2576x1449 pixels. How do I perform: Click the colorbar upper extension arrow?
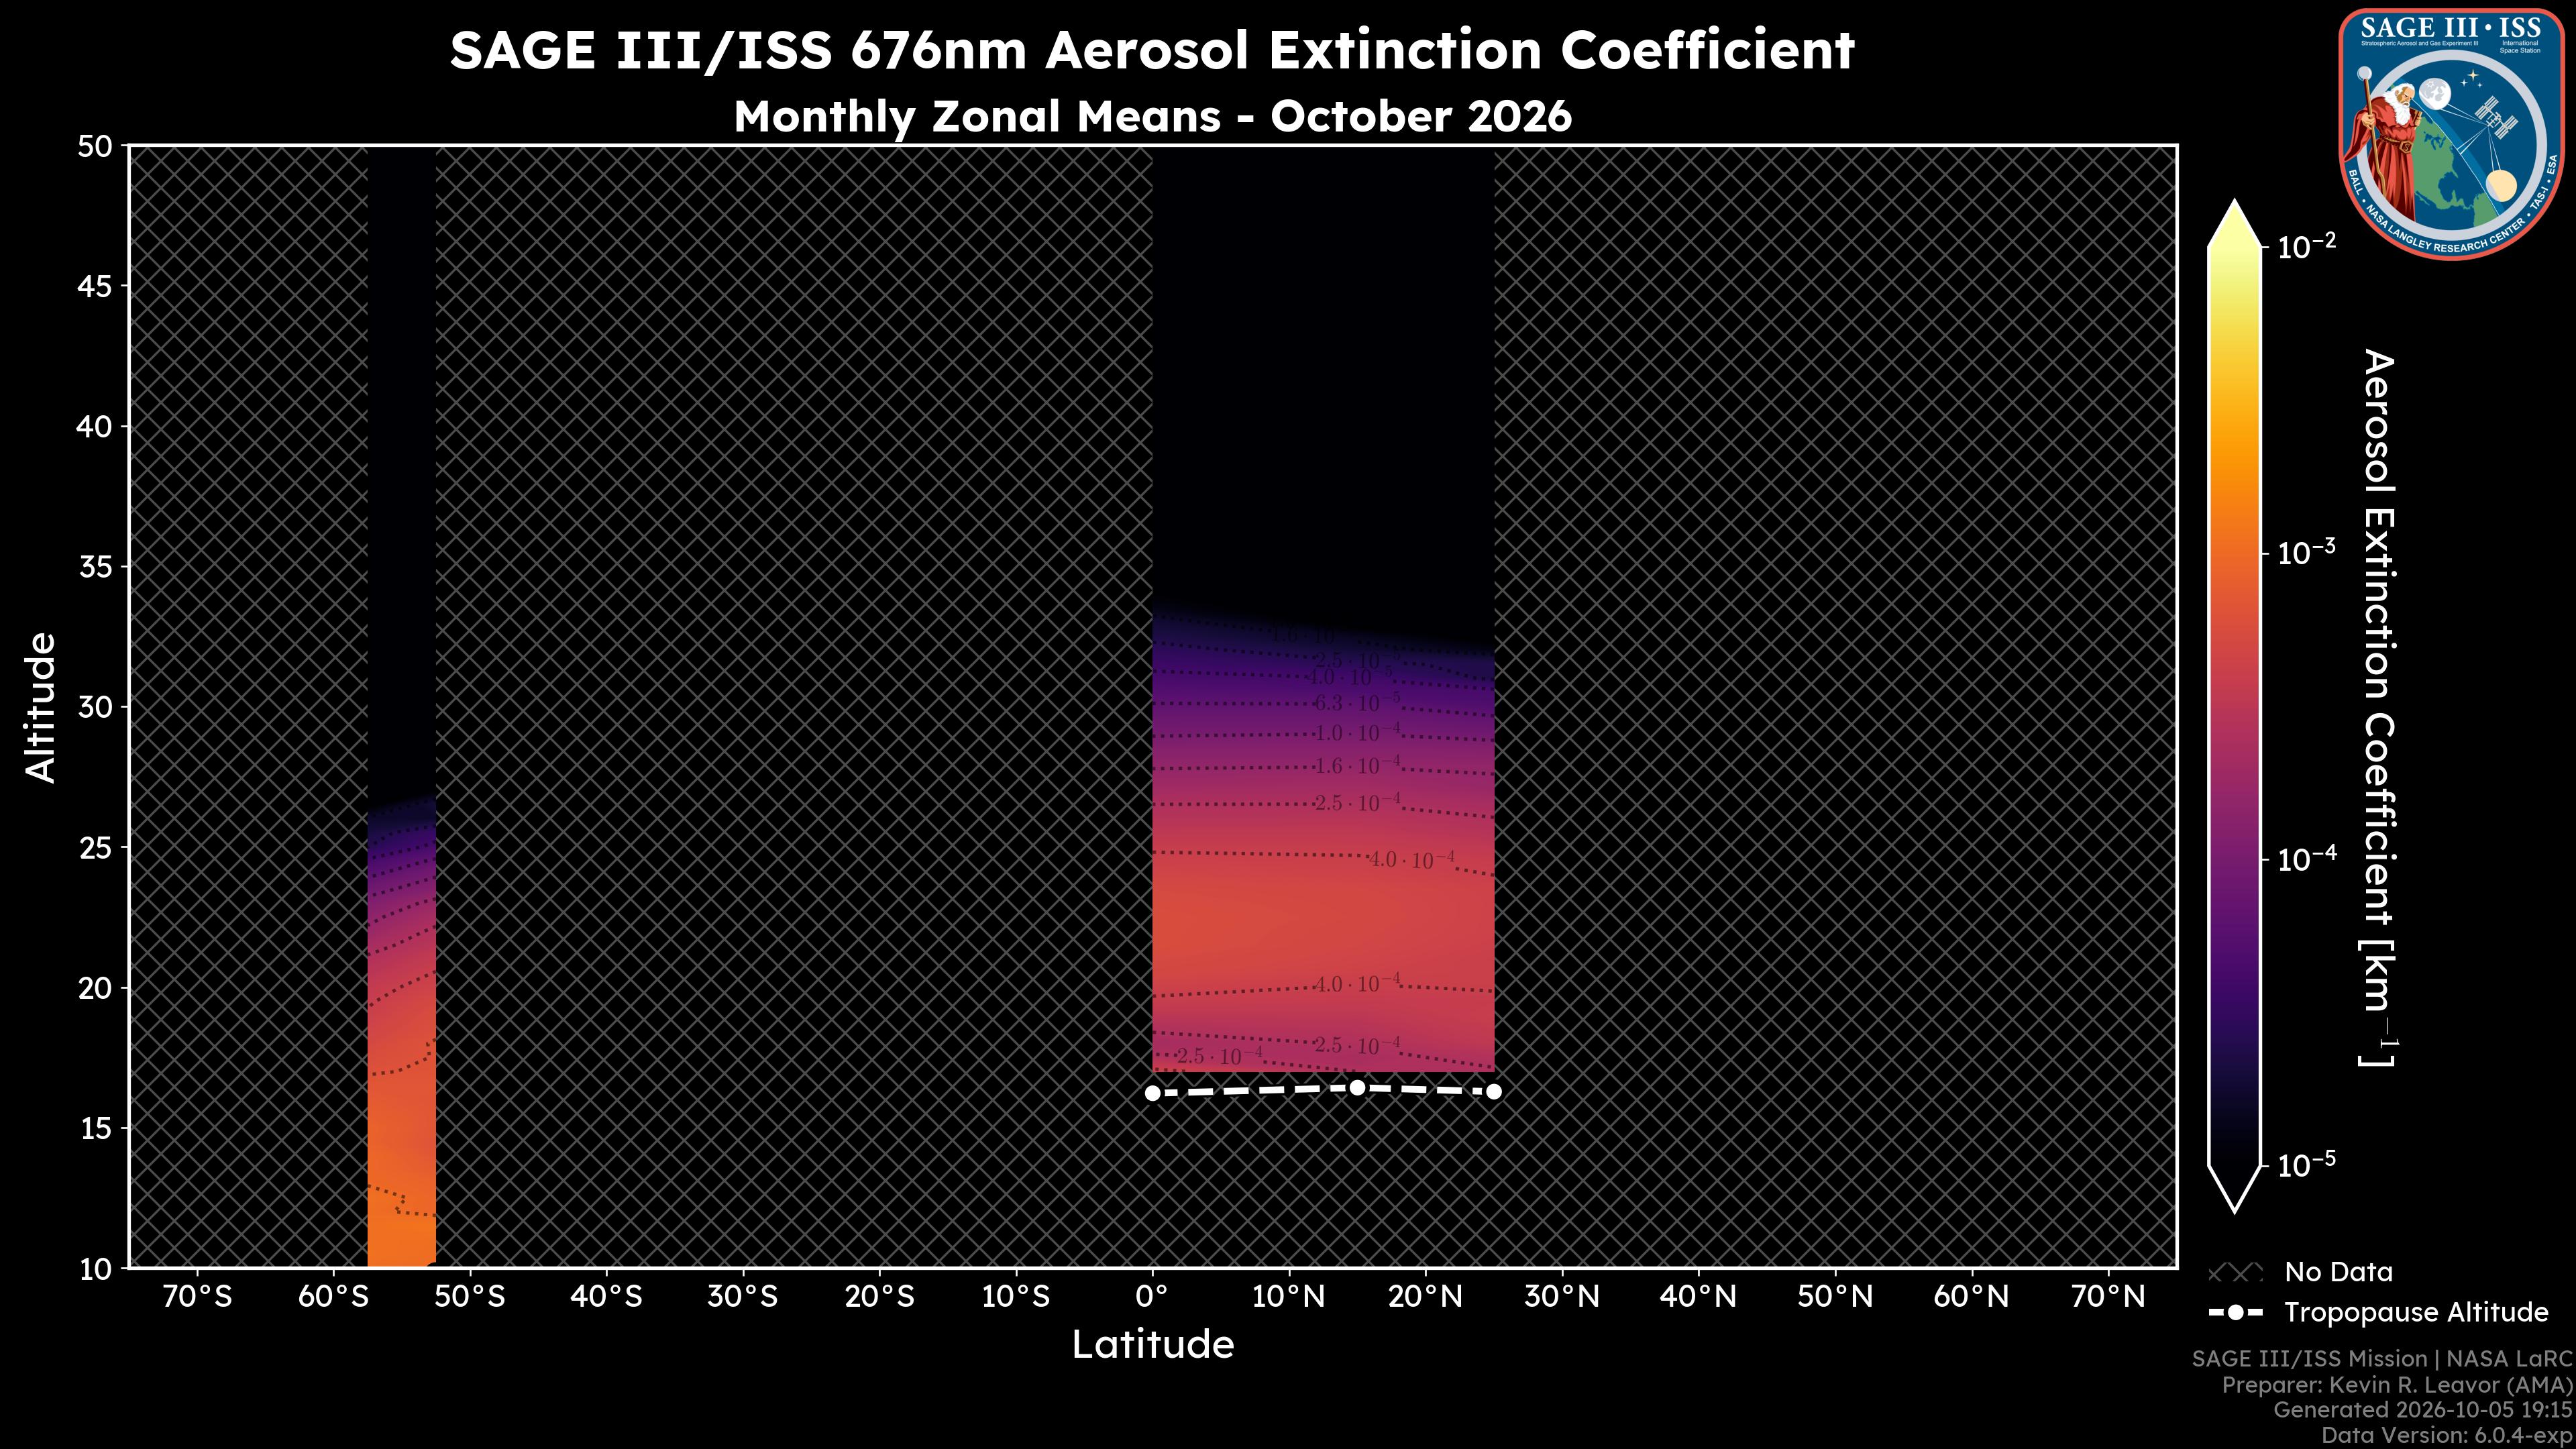tap(2235, 223)
